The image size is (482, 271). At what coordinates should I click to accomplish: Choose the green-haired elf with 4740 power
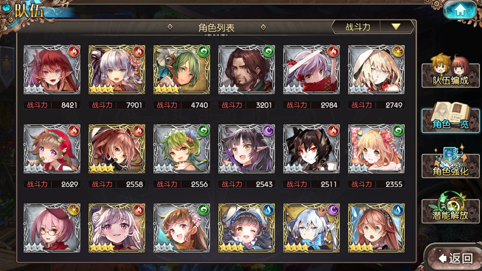pos(182,70)
